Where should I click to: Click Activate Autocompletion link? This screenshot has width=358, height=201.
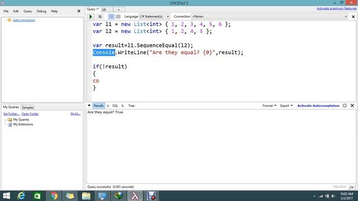coord(318,106)
